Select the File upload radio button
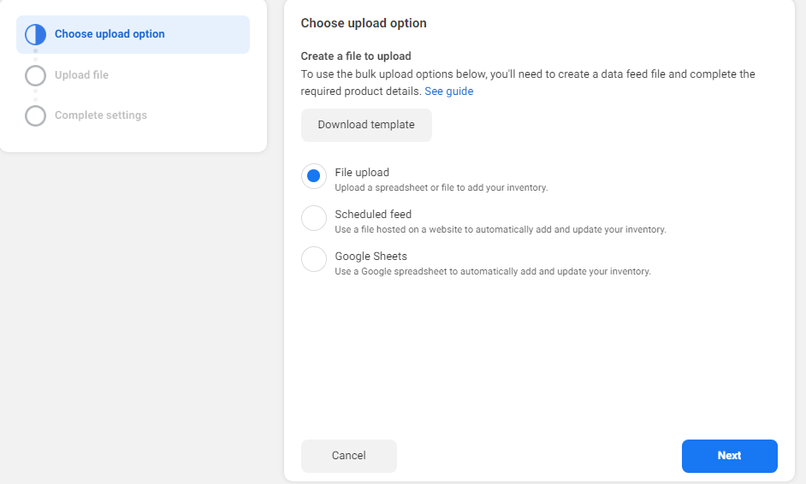This screenshot has height=484, width=806. [x=314, y=176]
